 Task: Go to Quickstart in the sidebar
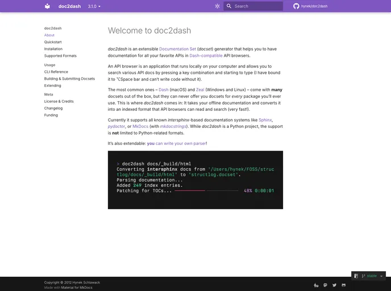click(x=53, y=42)
